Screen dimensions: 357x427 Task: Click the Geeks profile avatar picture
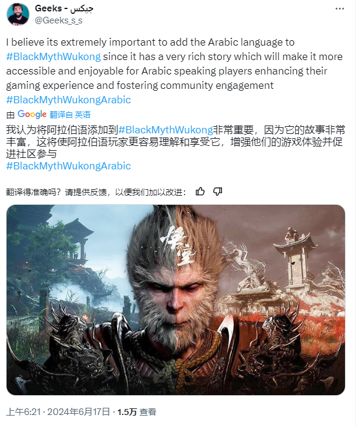point(17,14)
